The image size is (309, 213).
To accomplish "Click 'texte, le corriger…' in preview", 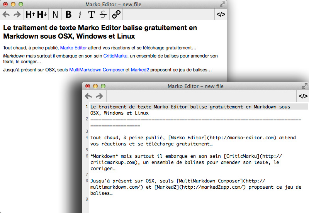I will tap(22, 62).
